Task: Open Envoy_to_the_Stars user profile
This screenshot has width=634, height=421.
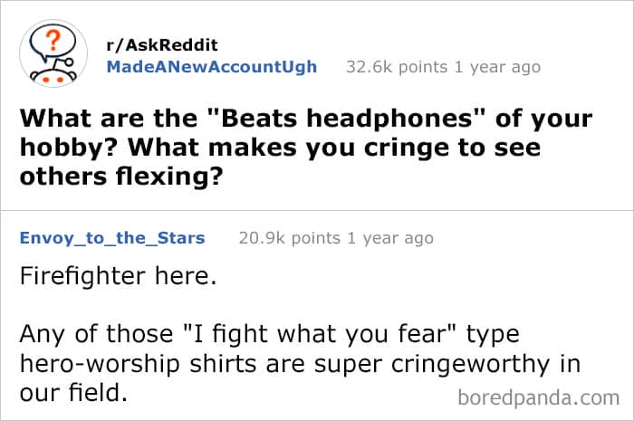Action: point(111,238)
